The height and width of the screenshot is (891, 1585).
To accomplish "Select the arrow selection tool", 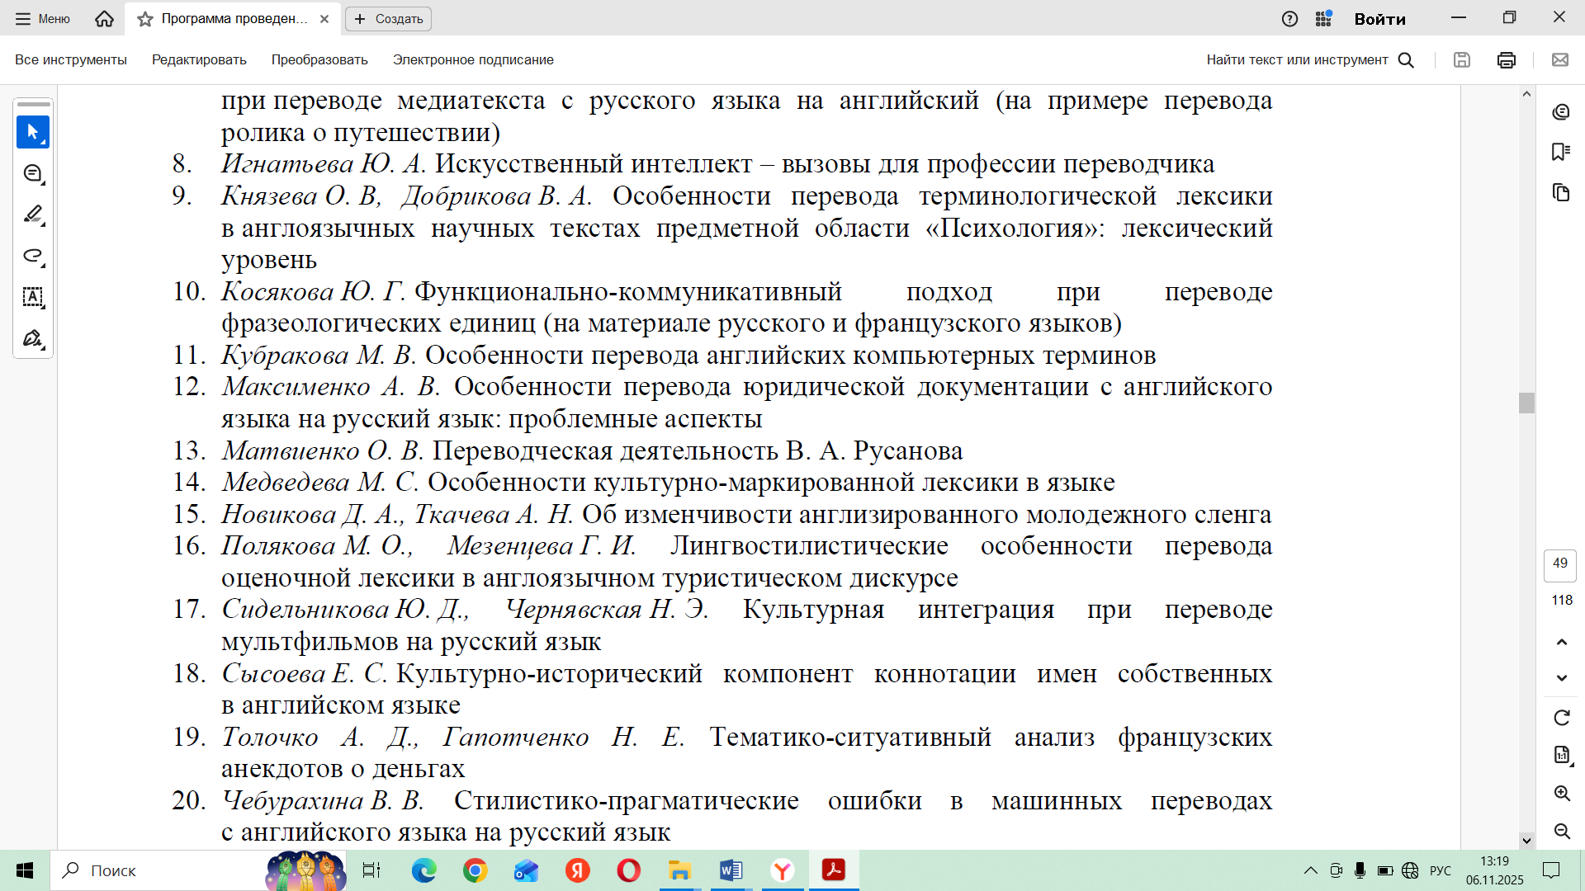I will tap(33, 132).
